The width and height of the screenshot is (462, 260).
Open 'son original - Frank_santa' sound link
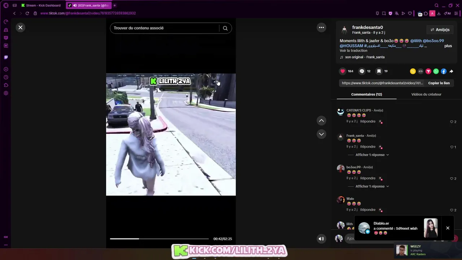365,57
